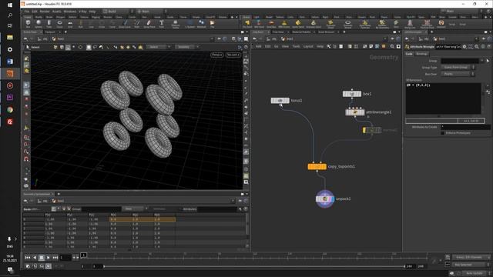Image resolution: width=493 pixels, height=277 pixels.
Task: Select the Dry Sand shelf tool
Action: (247, 24)
